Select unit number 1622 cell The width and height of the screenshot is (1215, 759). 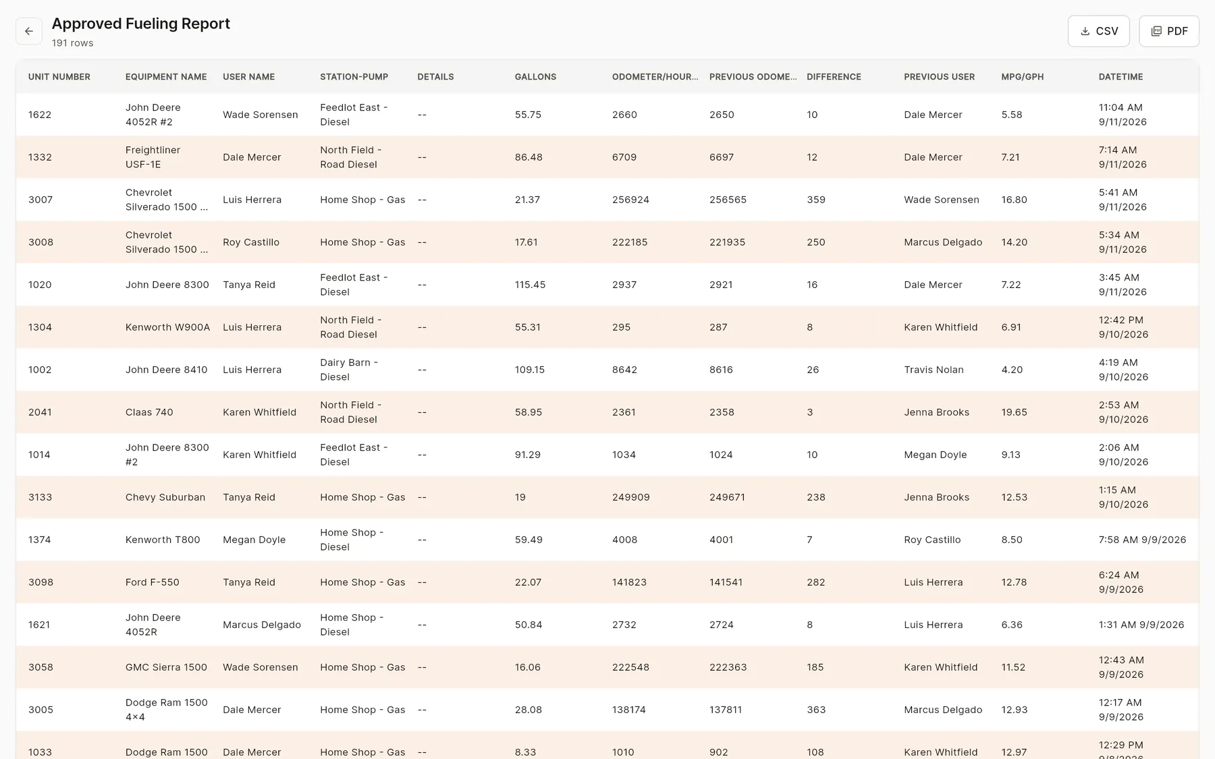(40, 115)
